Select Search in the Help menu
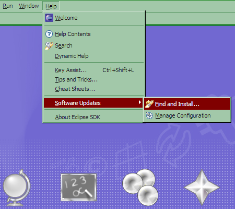The height and width of the screenshot is (209, 235). coord(94,45)
